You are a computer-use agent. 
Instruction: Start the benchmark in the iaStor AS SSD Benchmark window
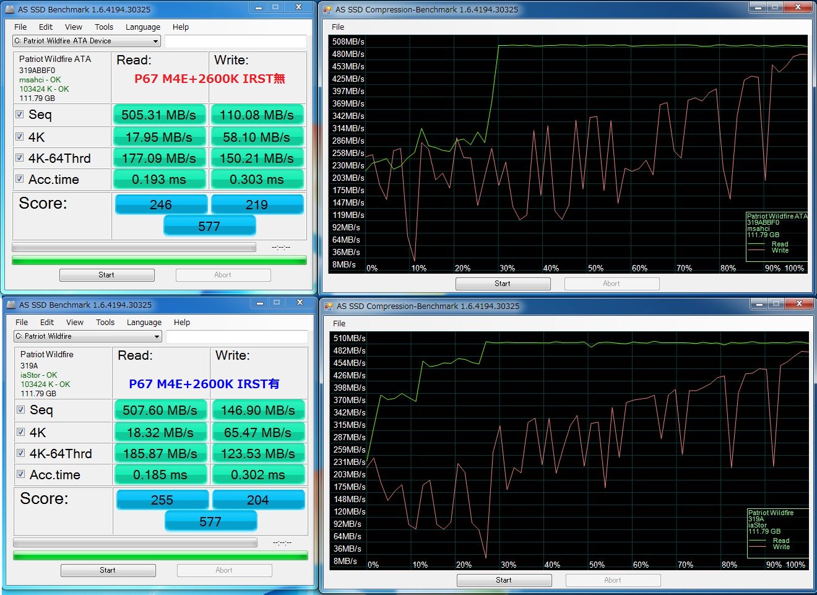point(108,570)
